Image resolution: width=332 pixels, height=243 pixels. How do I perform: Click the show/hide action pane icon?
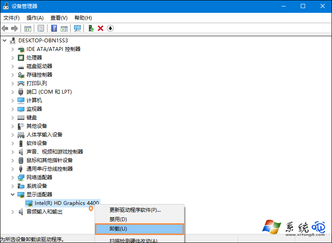(64, 28)
